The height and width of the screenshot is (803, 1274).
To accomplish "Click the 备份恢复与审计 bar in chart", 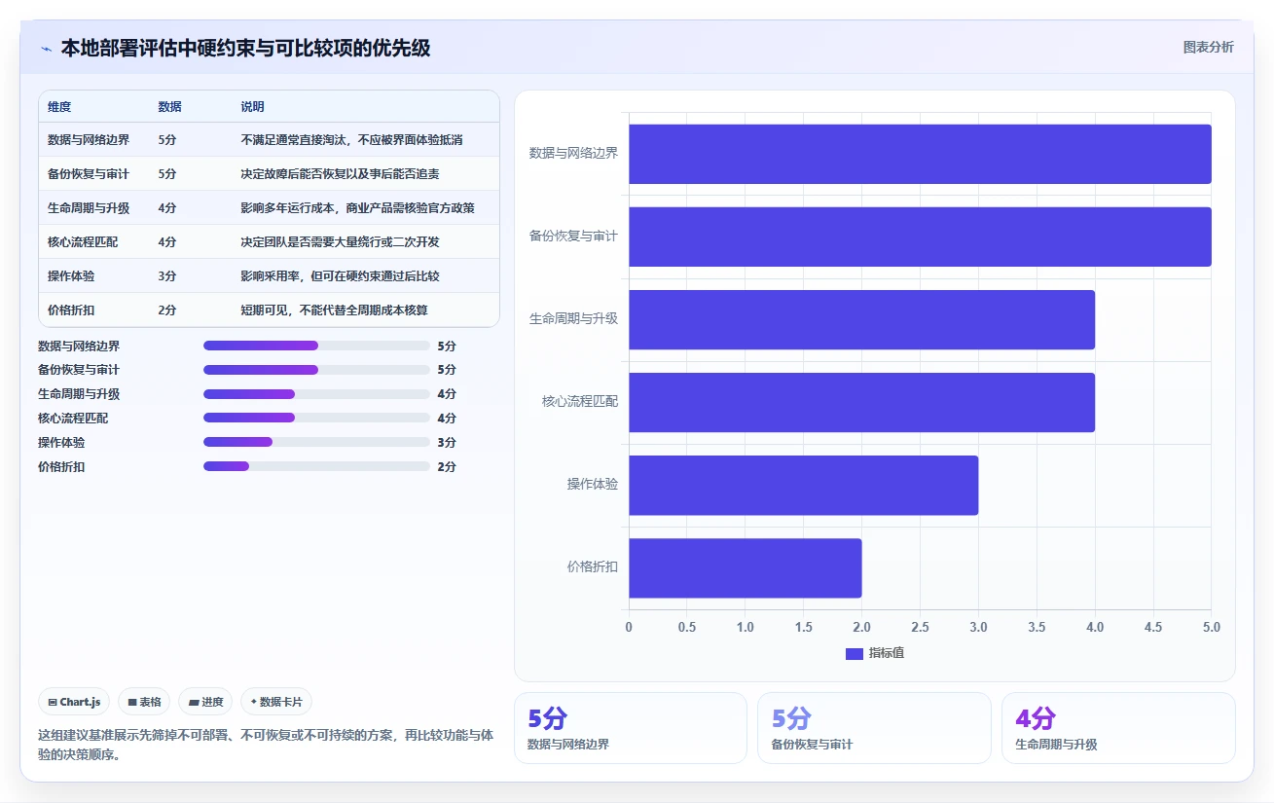I will tap(920, 237).
